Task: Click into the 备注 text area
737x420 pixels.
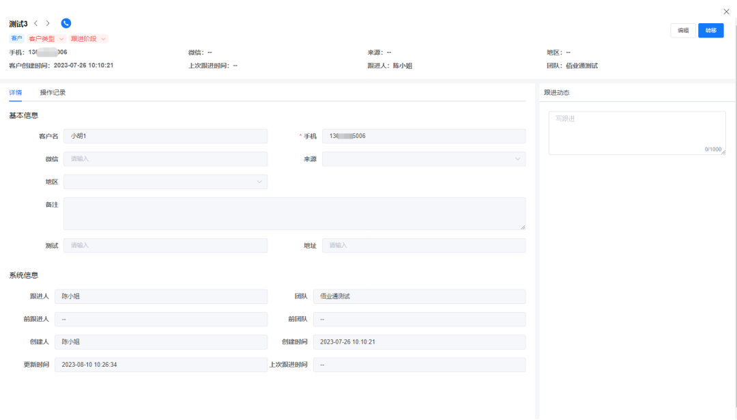Action: [295, 214]
